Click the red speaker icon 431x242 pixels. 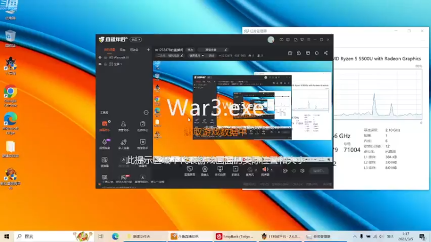pyautogui.click(x=265, y=170)
